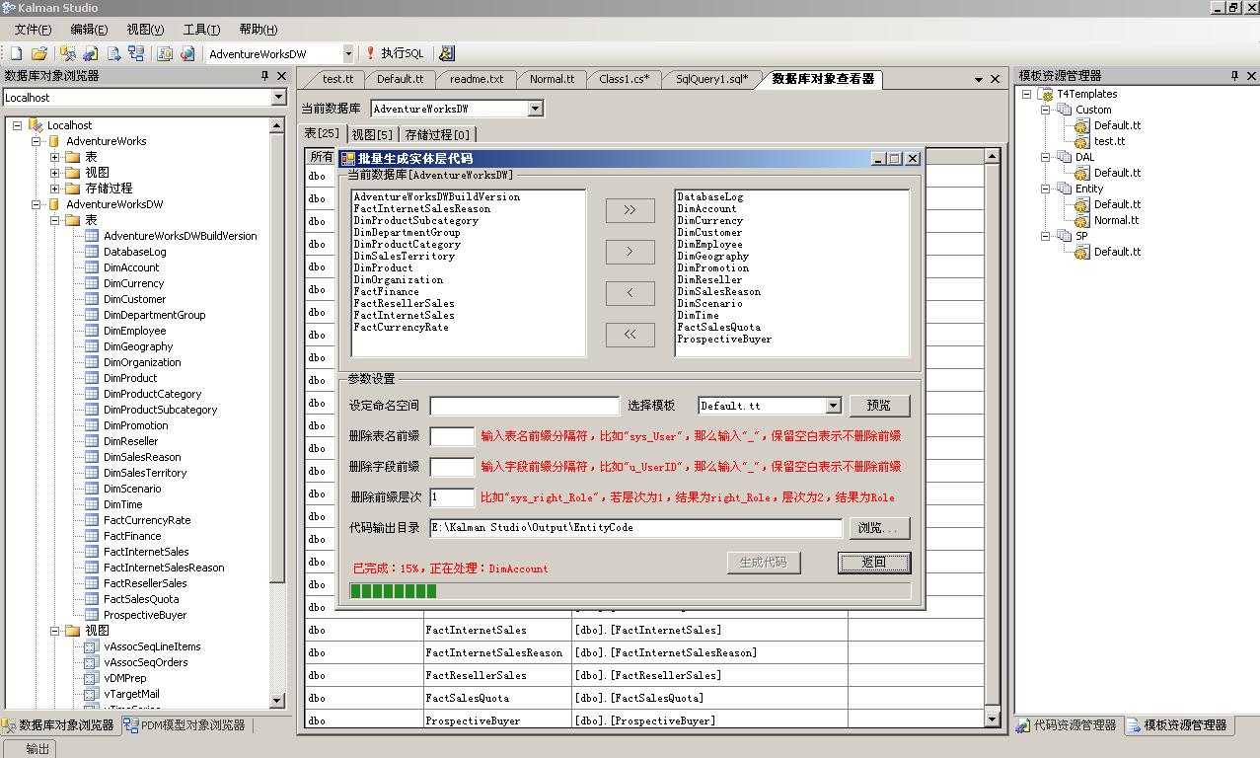Click the test.tt template icon under Custom
Image resolution: width=1260 pixels, height=758 pixels.
(1081, 141)
